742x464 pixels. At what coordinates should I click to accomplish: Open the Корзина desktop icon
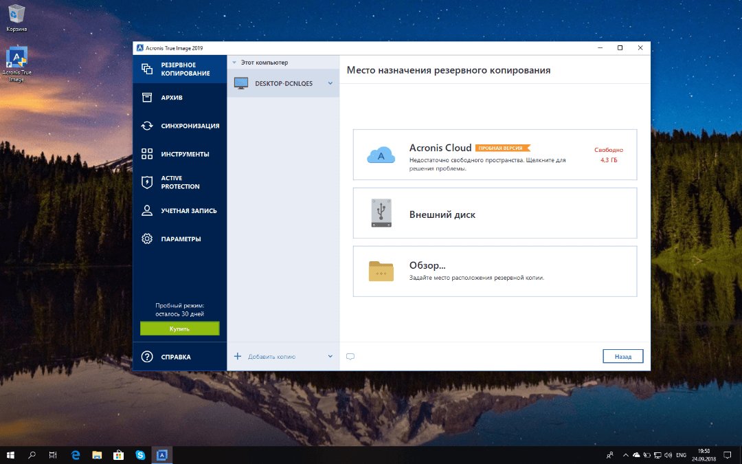coord(16,19)
